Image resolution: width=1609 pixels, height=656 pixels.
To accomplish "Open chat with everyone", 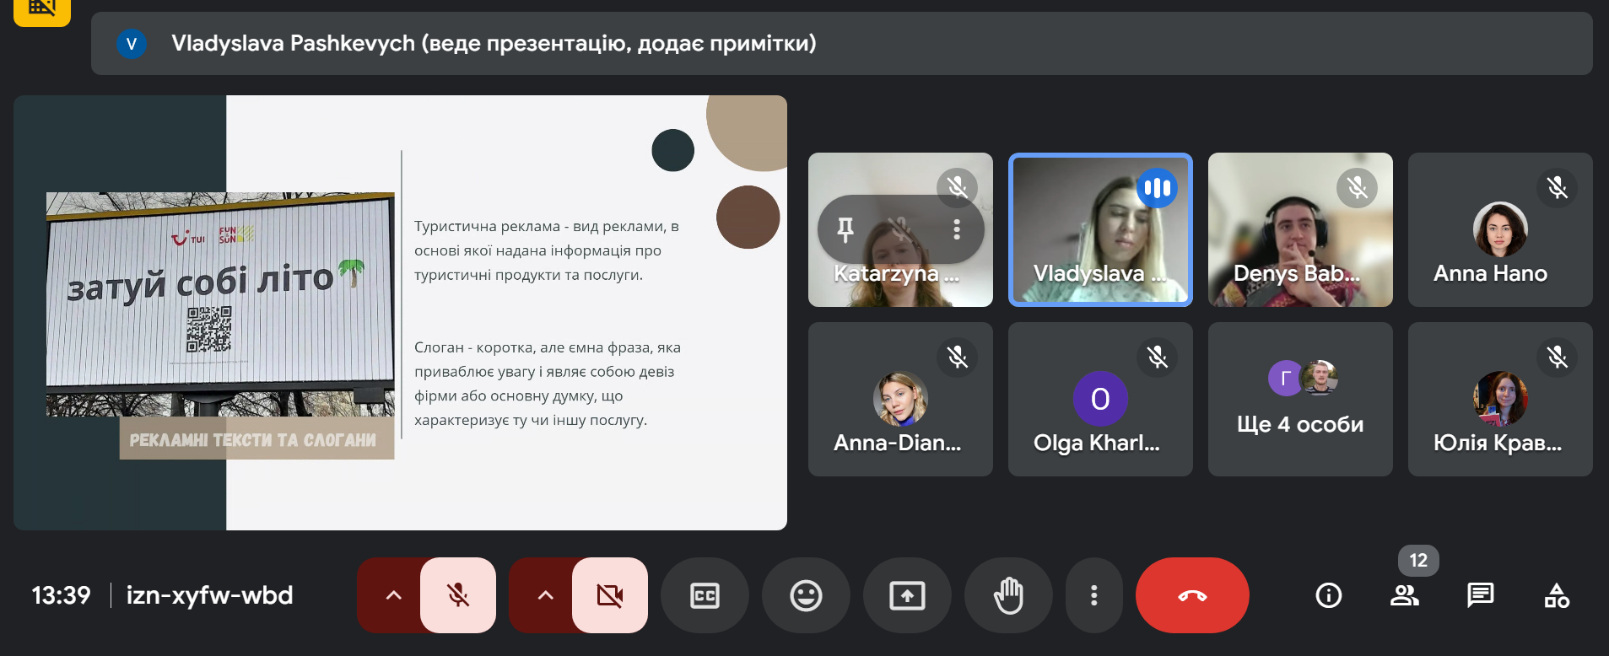I will click(1481, 595).
